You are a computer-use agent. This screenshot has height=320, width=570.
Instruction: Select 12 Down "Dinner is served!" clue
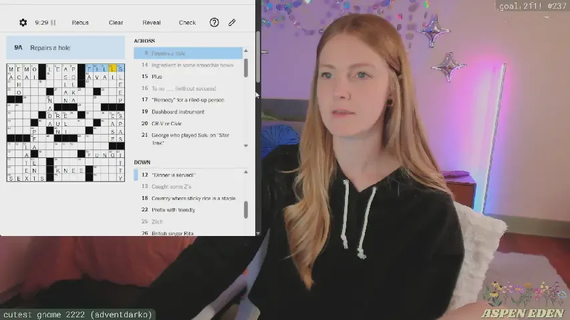pyautogui.click(x=174, y=175)
